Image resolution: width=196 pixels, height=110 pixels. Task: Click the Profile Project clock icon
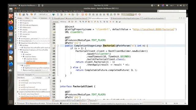[77, 14]
